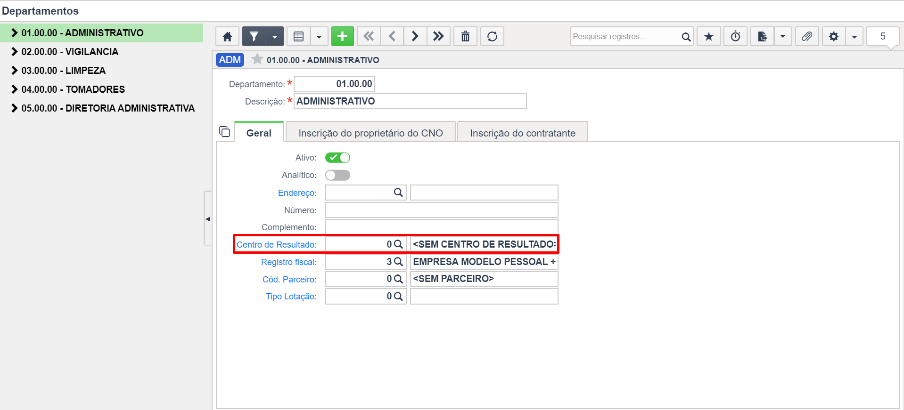The image size is (904, 410).
Task: Select 05.00.00 - DIRETORIA ADMINISTRATIVA in tree
Action: 108,108
